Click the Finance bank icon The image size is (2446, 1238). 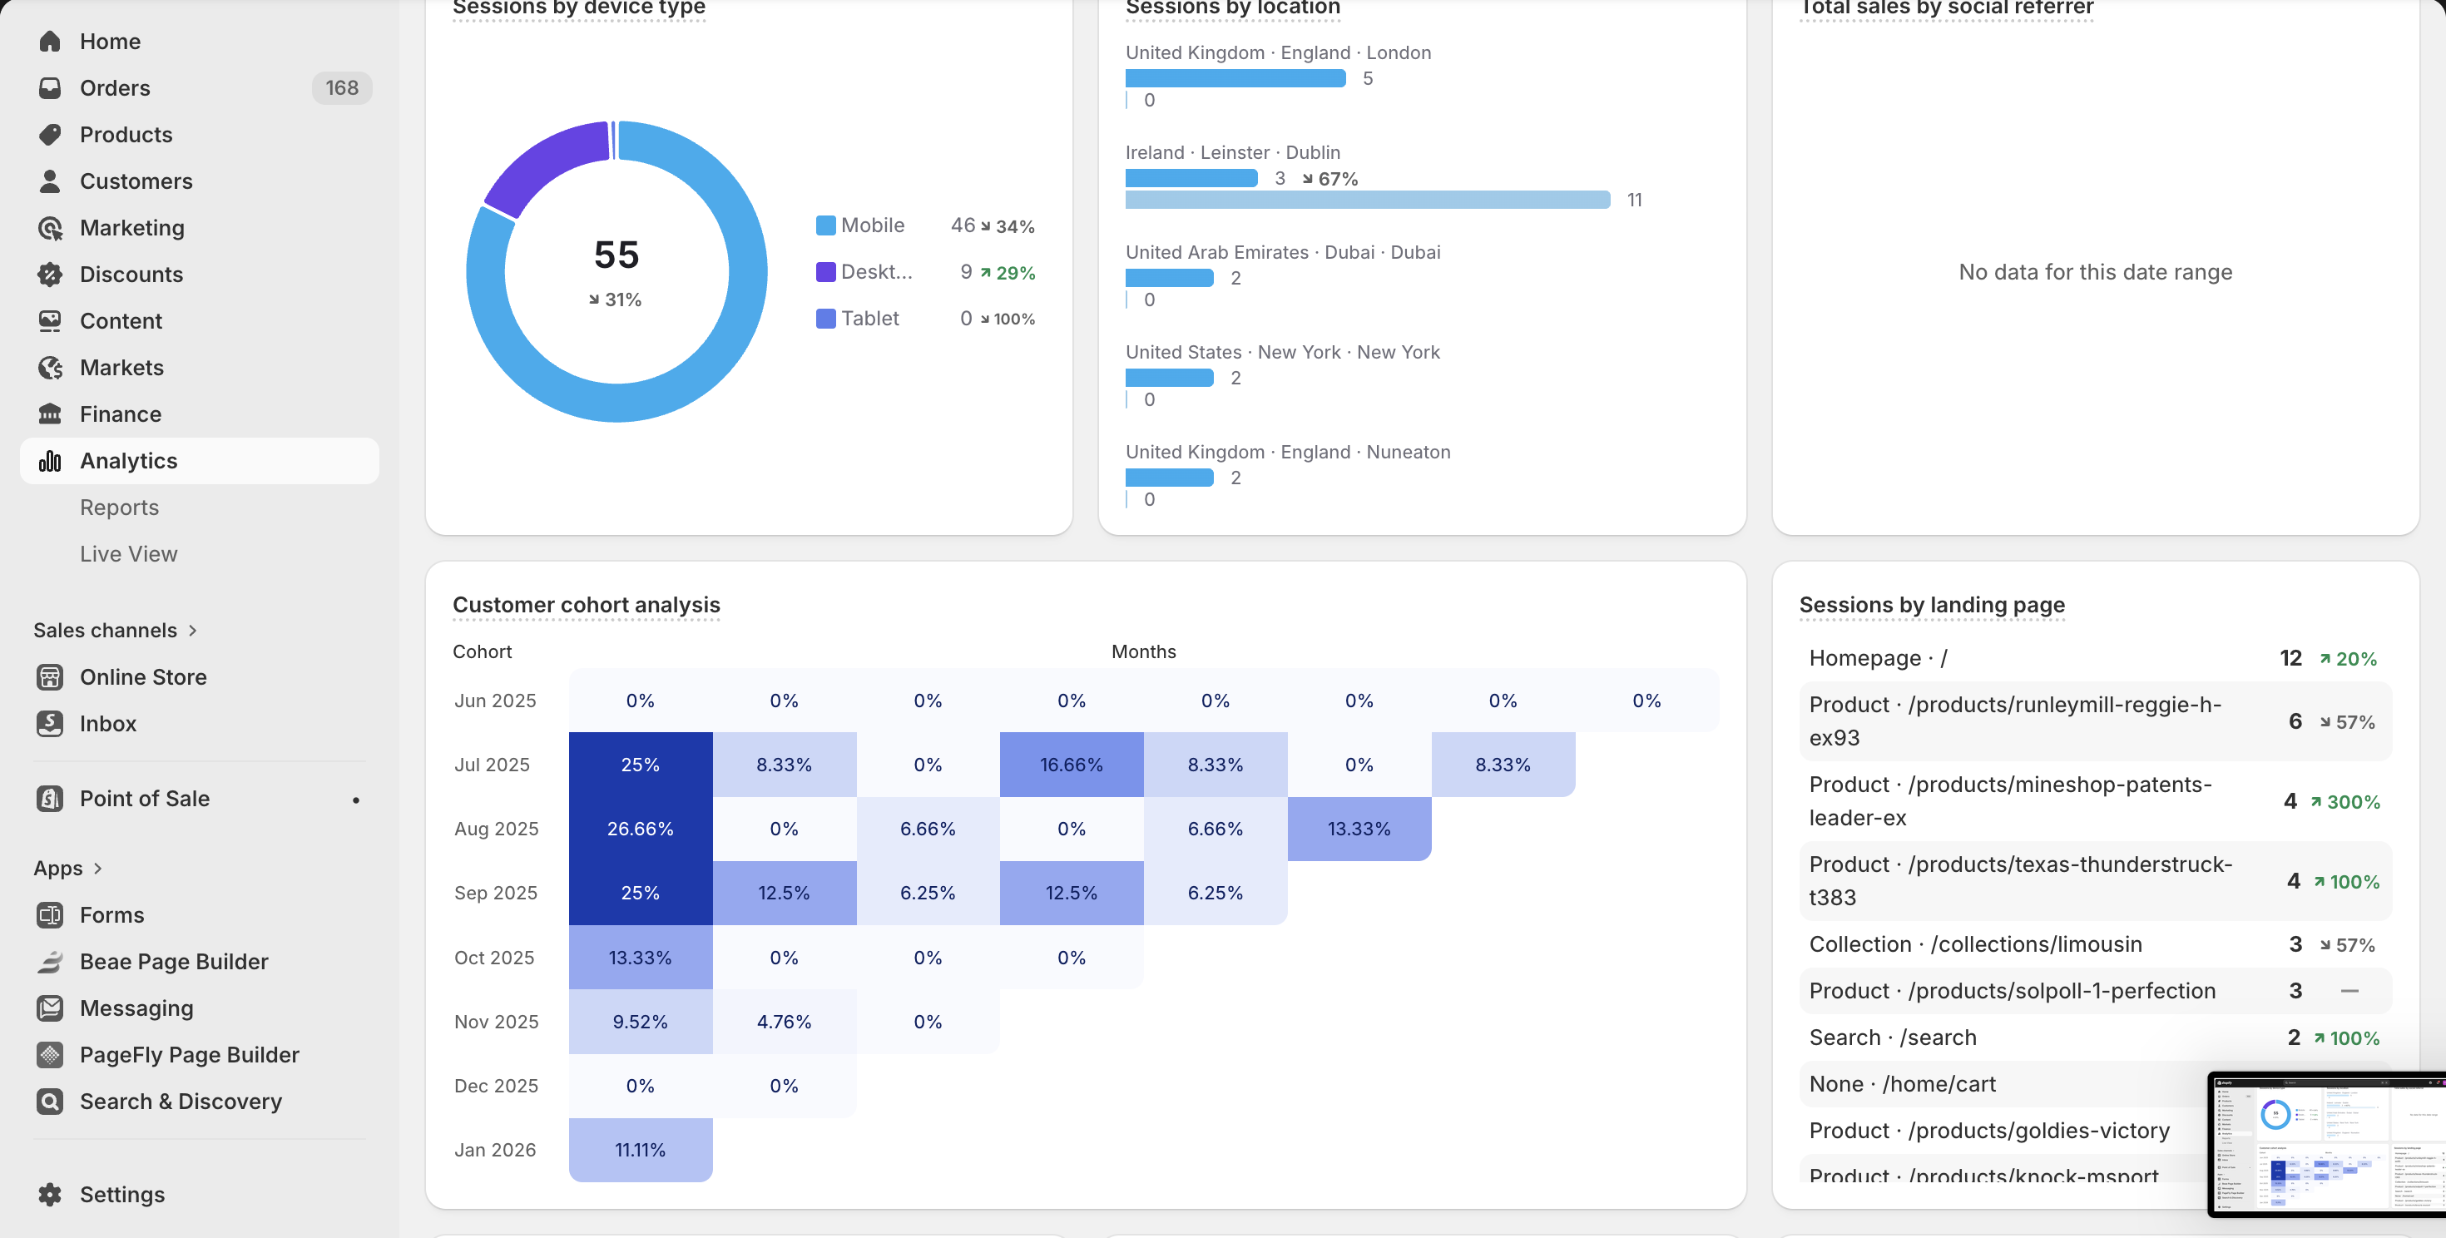pyautogui.click(x=50, y=414)
